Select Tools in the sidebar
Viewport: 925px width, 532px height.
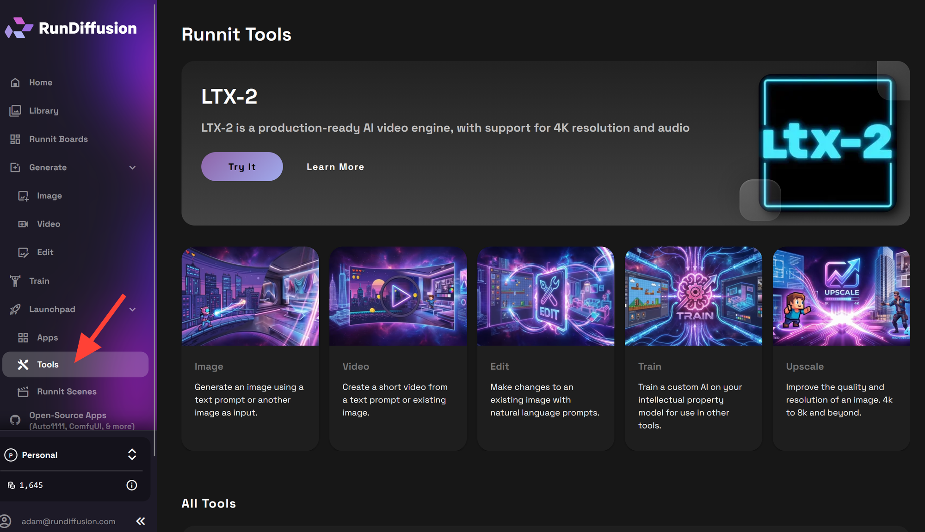[48, 365]
